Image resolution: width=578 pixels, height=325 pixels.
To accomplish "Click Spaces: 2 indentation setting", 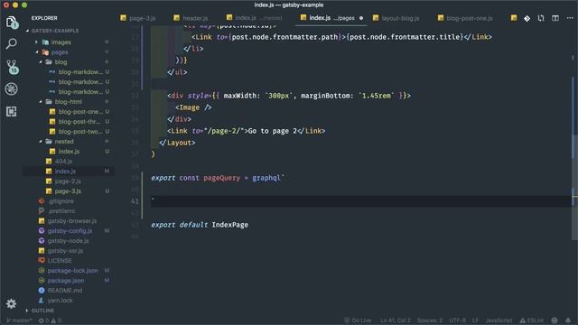I will tap(430, 320).
